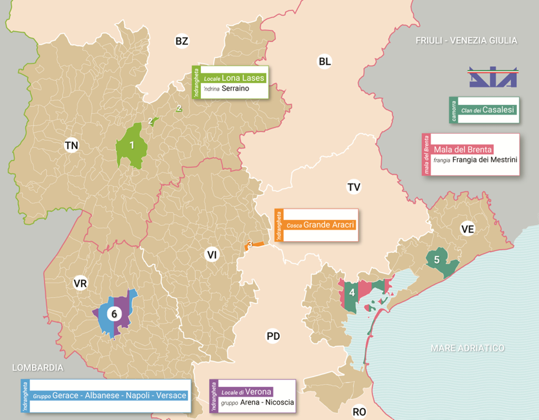Click the VE province circle label
The image size is (539, 420).
tap(468, 230)
